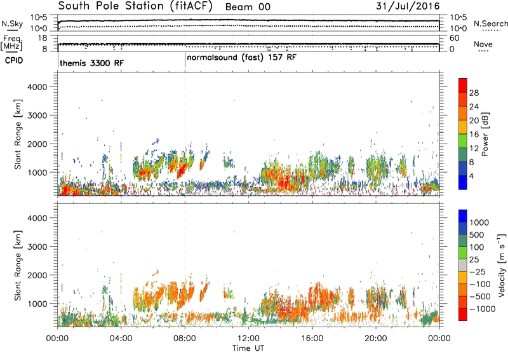This screenshot has height=352, width=508.
Task: Click the '16' tick on the Power colorbar
Action: coord(474,135)
